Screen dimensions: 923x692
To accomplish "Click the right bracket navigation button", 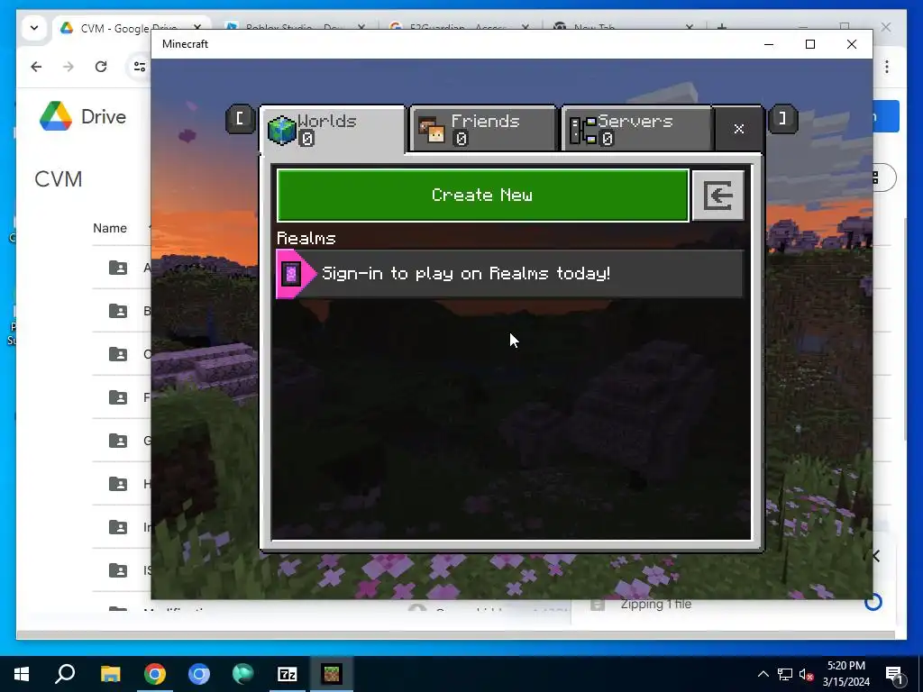I will pyautogui.click(x=783, y=119).
